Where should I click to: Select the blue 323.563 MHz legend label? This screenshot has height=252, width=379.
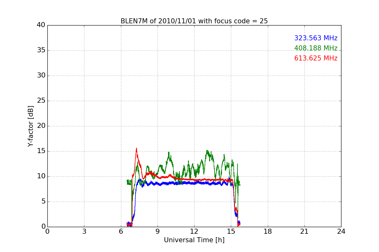(316, 38)
